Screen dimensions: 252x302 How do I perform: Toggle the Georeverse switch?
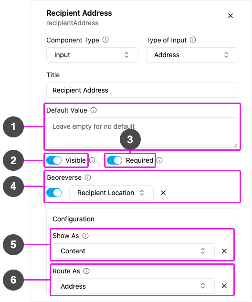tap(54, 193)
